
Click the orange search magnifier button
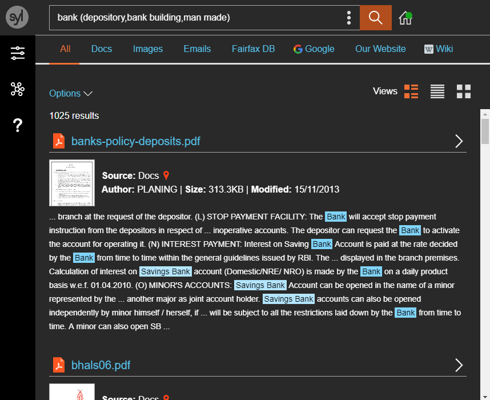tap(375, 18)
